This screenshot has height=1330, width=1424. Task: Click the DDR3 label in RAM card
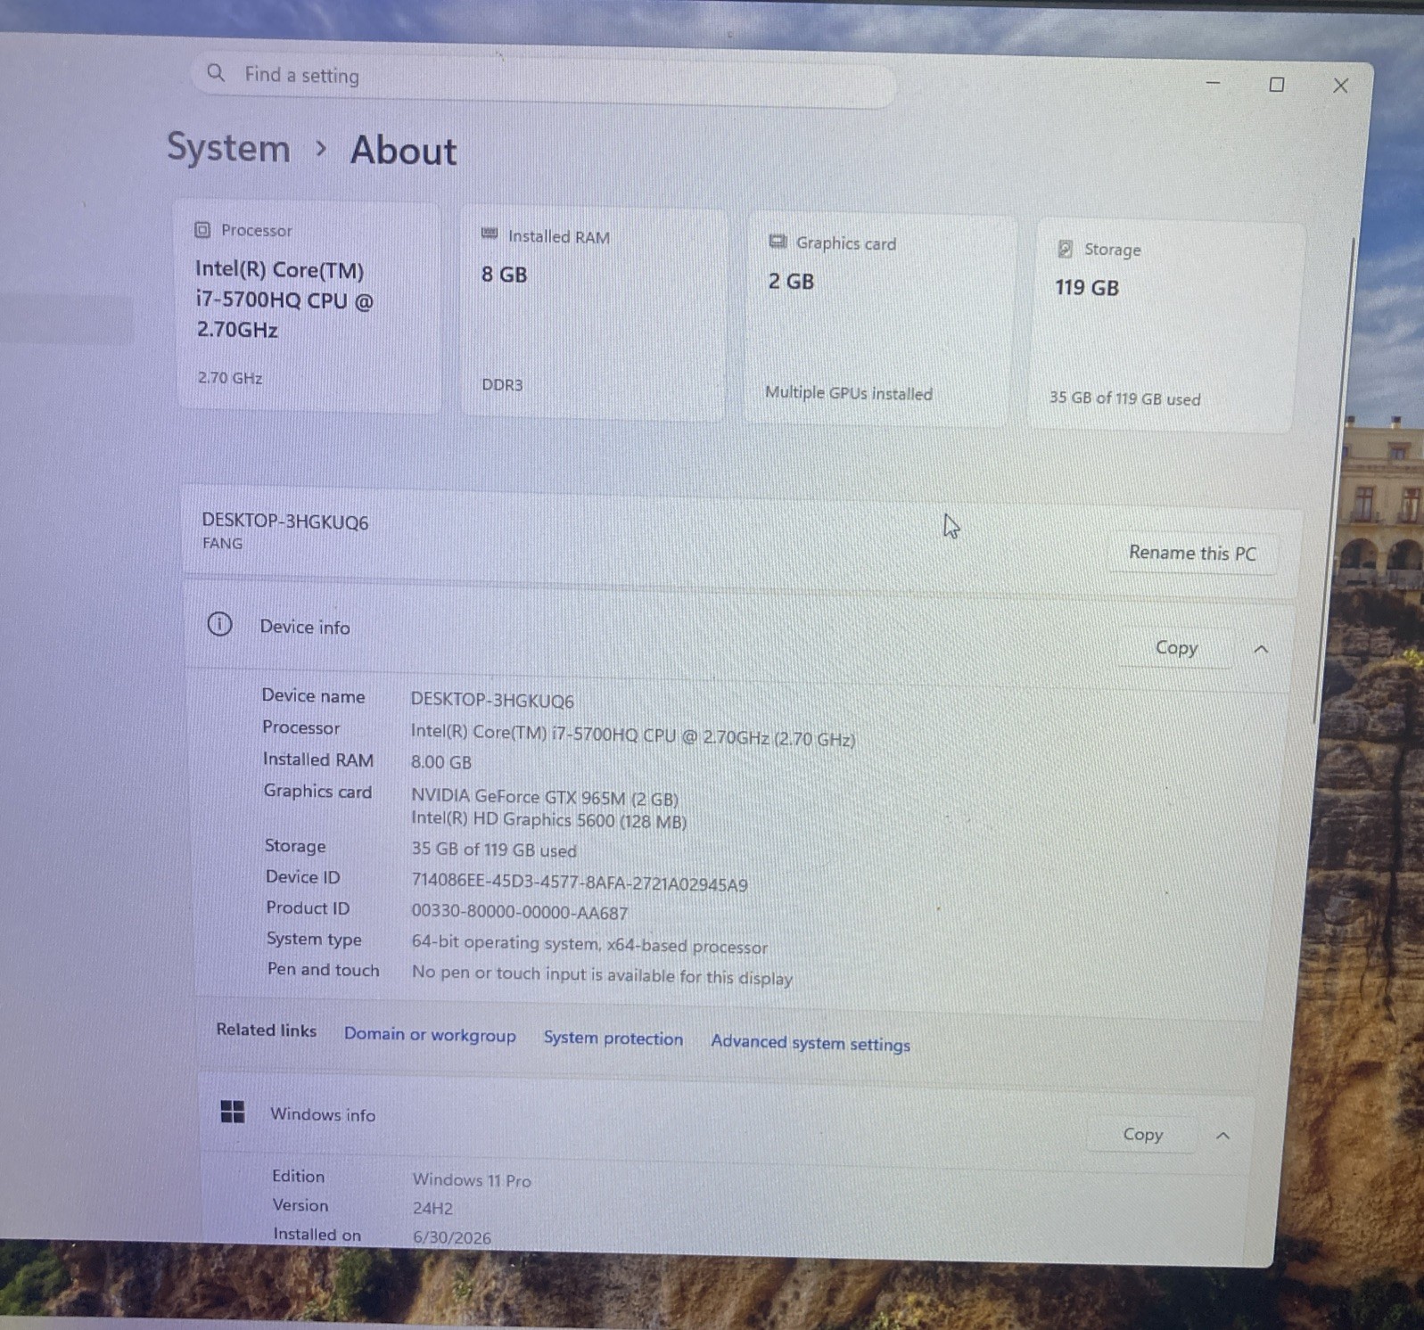pyautogui.click(x=502, y=385)
